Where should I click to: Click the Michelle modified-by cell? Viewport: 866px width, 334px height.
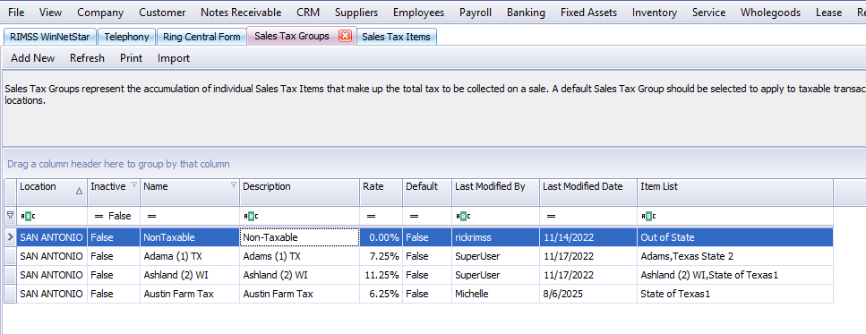(495, 294)
